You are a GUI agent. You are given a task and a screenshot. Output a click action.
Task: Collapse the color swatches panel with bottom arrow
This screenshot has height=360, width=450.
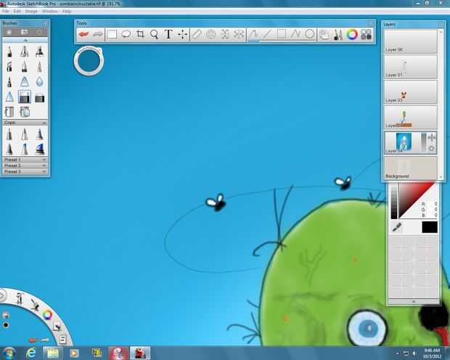click(x=414, y=301)
